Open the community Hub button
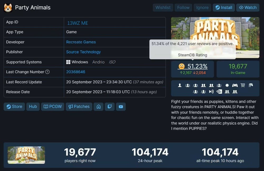 (33, 107)
